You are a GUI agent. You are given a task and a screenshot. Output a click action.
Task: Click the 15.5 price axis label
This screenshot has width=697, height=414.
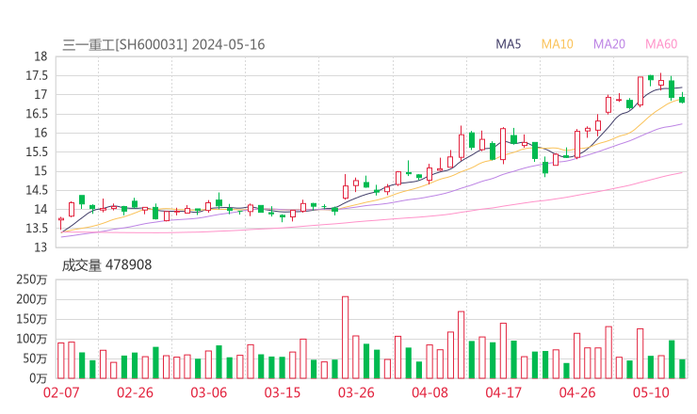tap(37, 151)
